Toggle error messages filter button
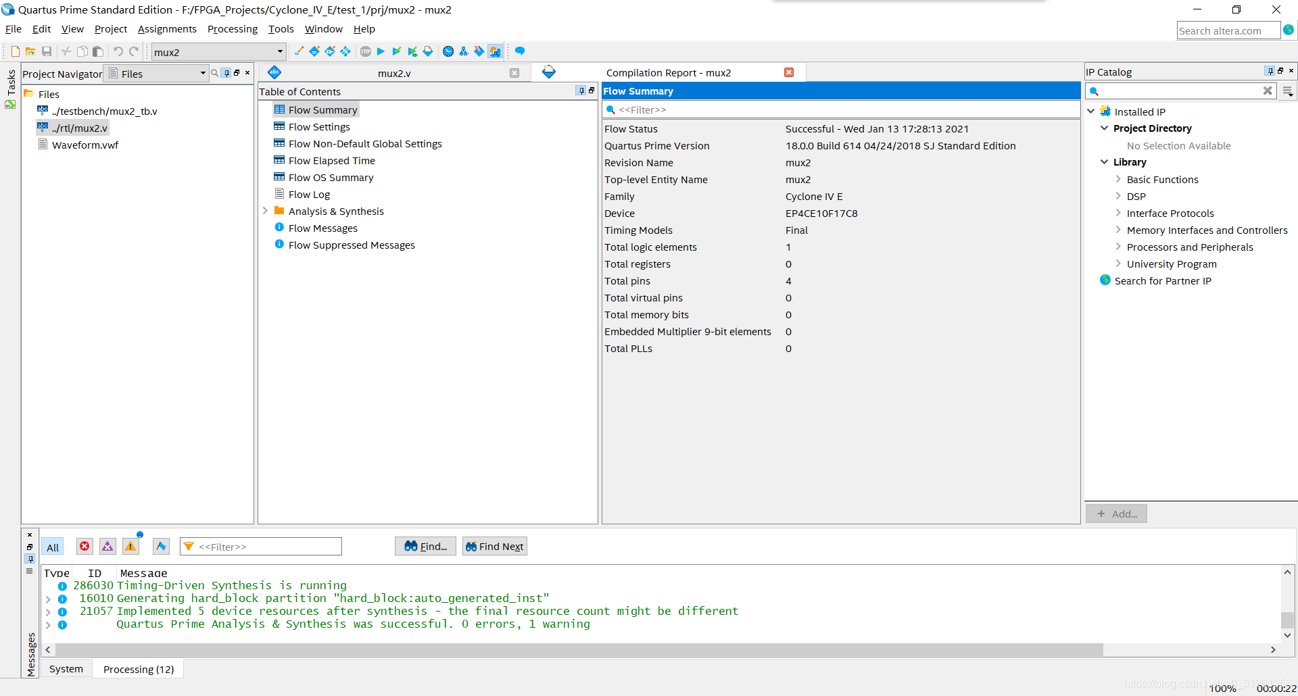 [85, 546]
